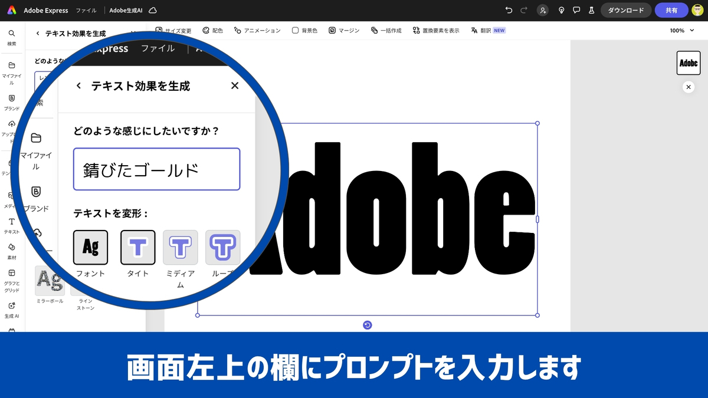Click the Adobe生成AI document title
This screenshot has height=398, width=708.
126,10
